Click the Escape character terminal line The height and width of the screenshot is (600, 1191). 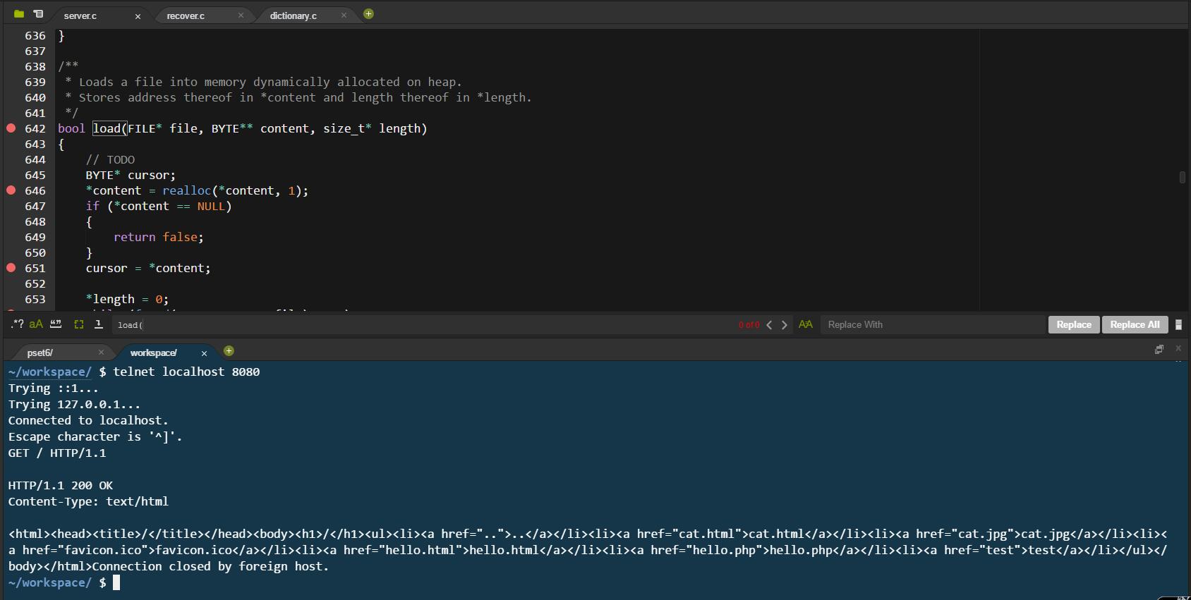coord(95,436)
